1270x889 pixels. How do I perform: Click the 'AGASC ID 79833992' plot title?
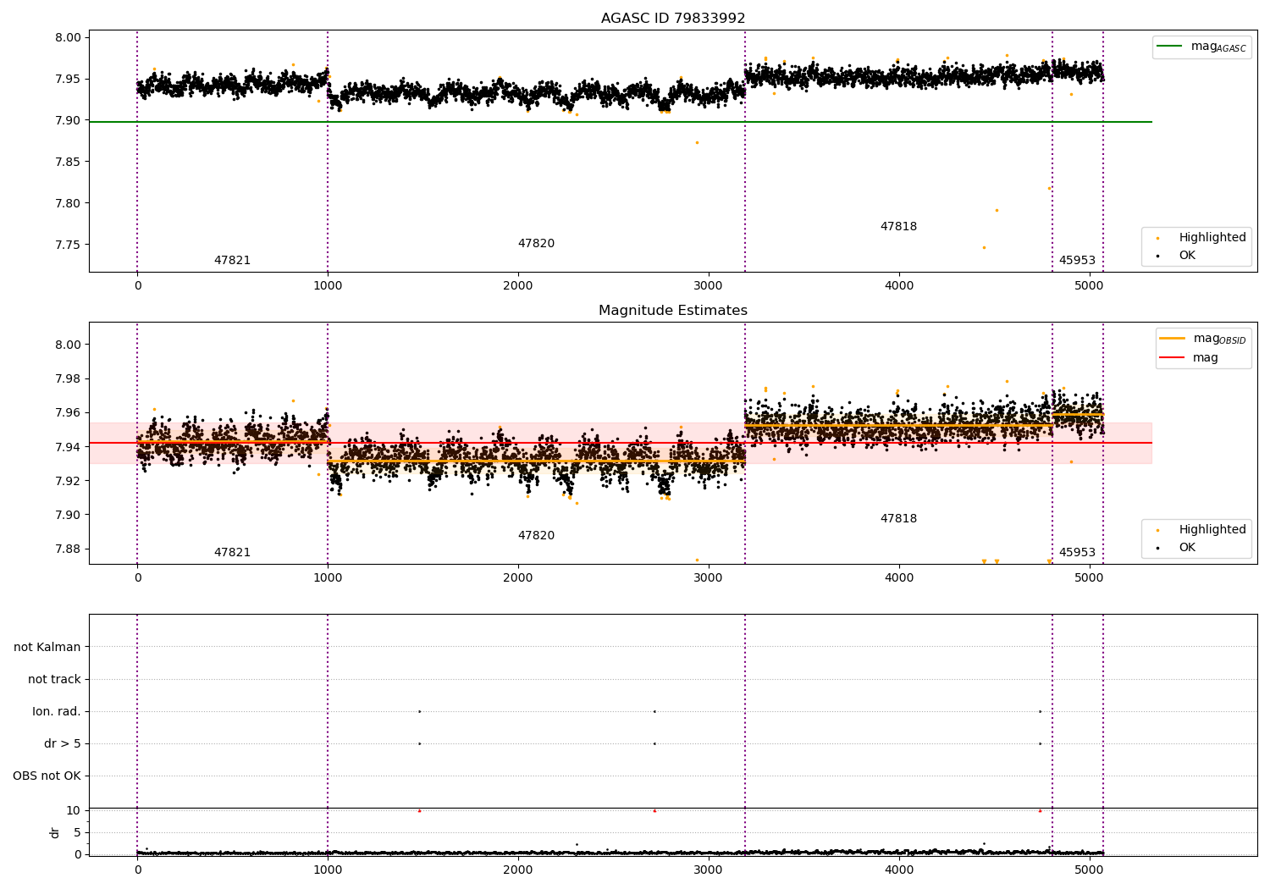tap(673, 19)
